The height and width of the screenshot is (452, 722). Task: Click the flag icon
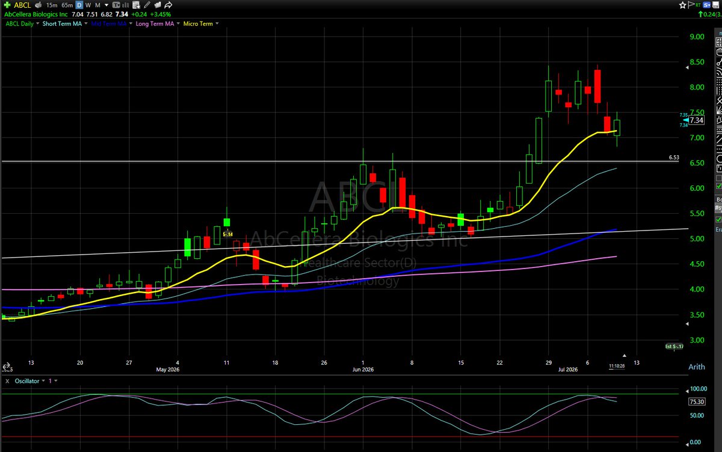pyautogui.click(x=691, y=5)
